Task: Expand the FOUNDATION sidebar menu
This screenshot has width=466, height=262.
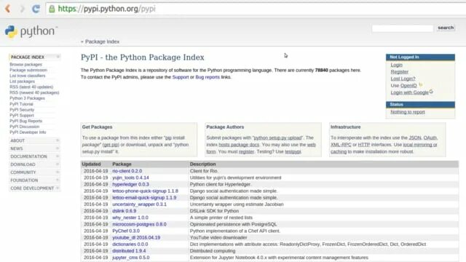Action: click(x=35, y=180)
